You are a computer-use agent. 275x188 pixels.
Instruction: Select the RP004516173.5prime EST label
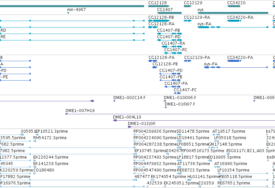click(203, 151)
